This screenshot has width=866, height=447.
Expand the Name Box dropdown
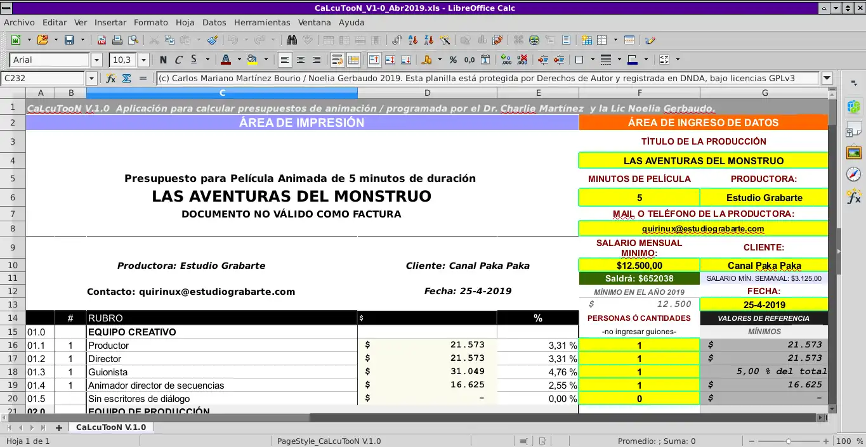pos(92,78)
